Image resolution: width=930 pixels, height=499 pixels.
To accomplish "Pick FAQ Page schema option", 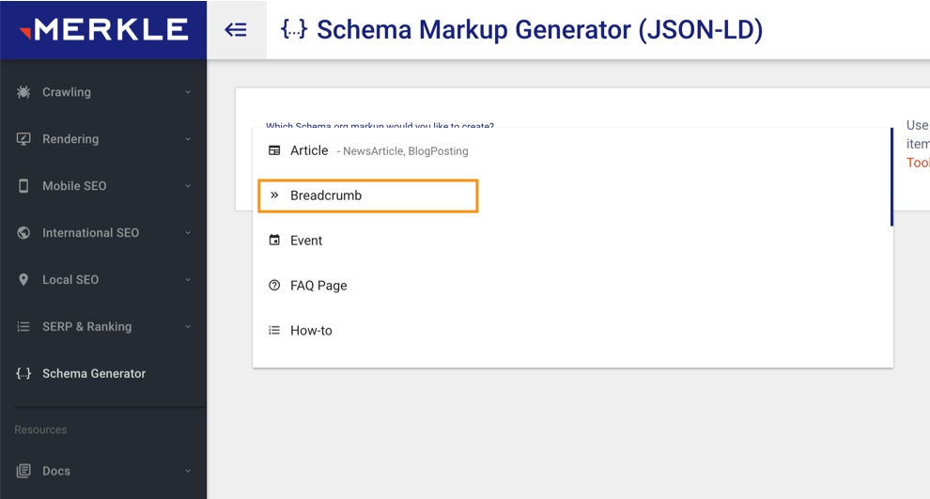I will point(572,286).
